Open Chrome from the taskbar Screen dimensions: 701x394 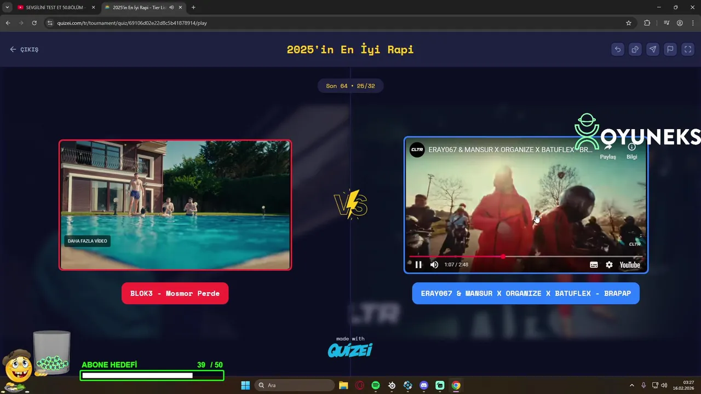pyautogui.click(x=456, y=385)
